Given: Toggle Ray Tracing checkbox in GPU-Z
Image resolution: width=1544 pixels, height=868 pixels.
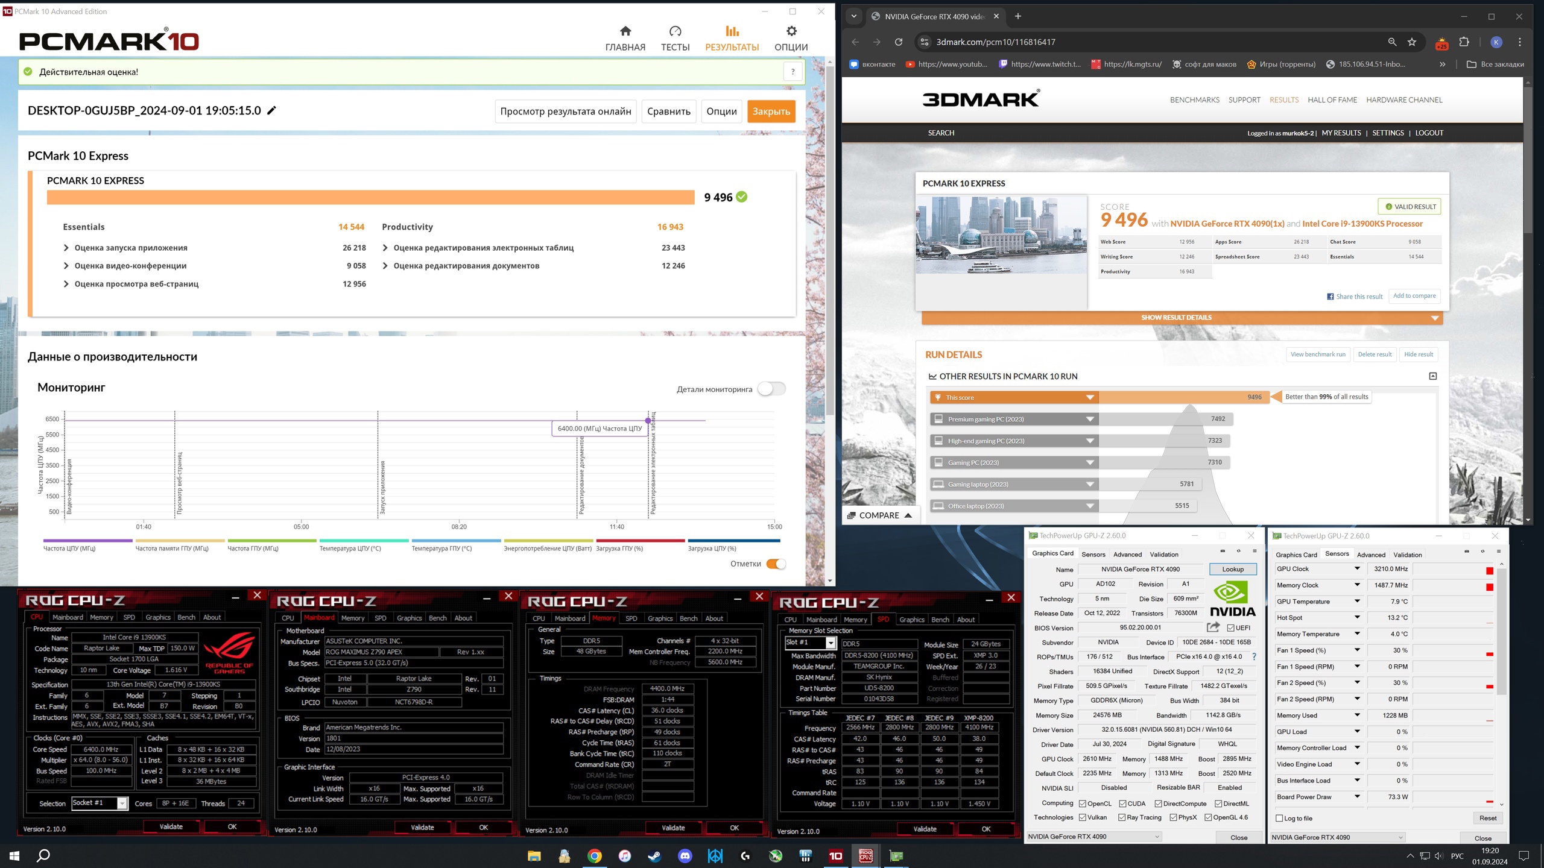Looking at the screenshot, I should [1122, 817].
